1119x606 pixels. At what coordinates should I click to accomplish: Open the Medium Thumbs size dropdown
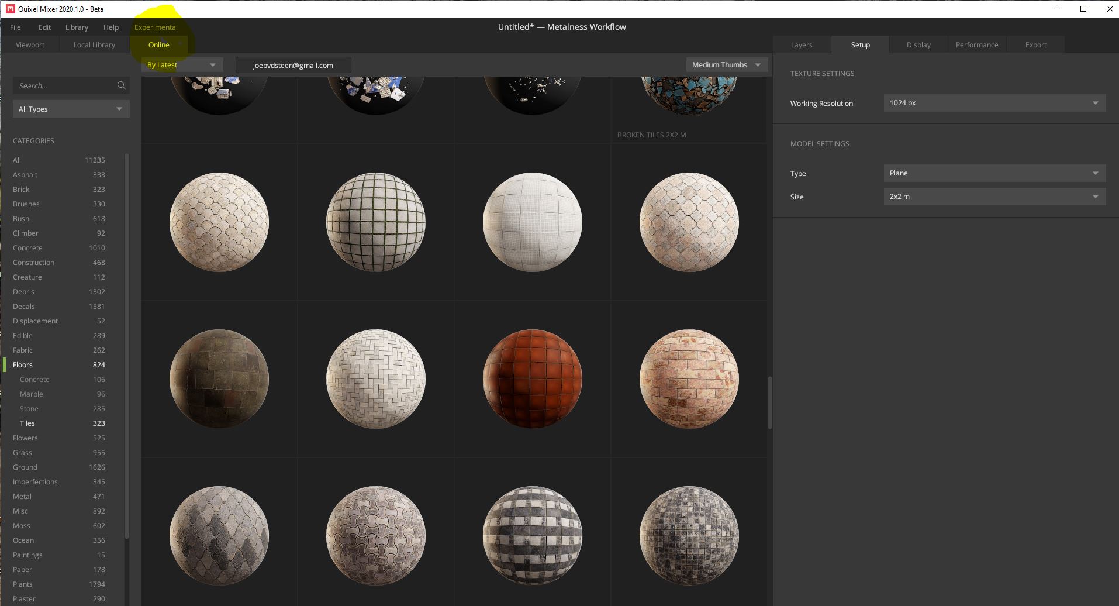[x=726, y=64]
